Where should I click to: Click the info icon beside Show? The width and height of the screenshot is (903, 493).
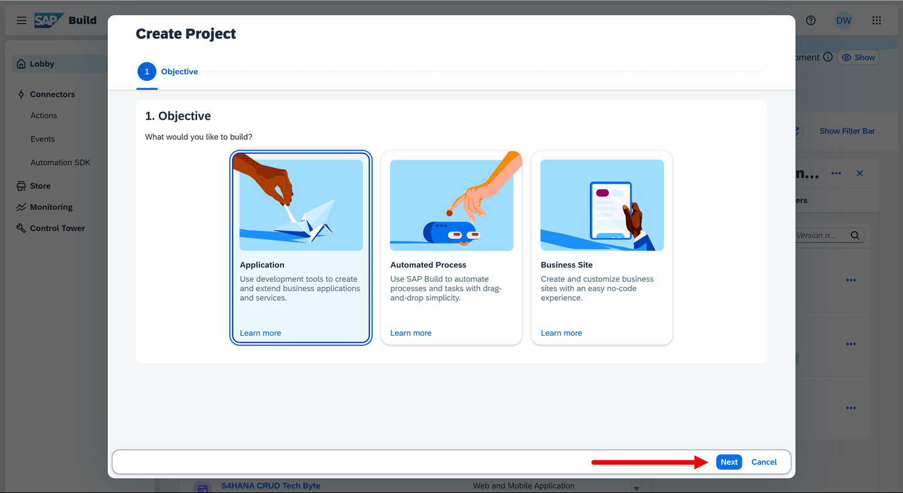coord(828,57)
